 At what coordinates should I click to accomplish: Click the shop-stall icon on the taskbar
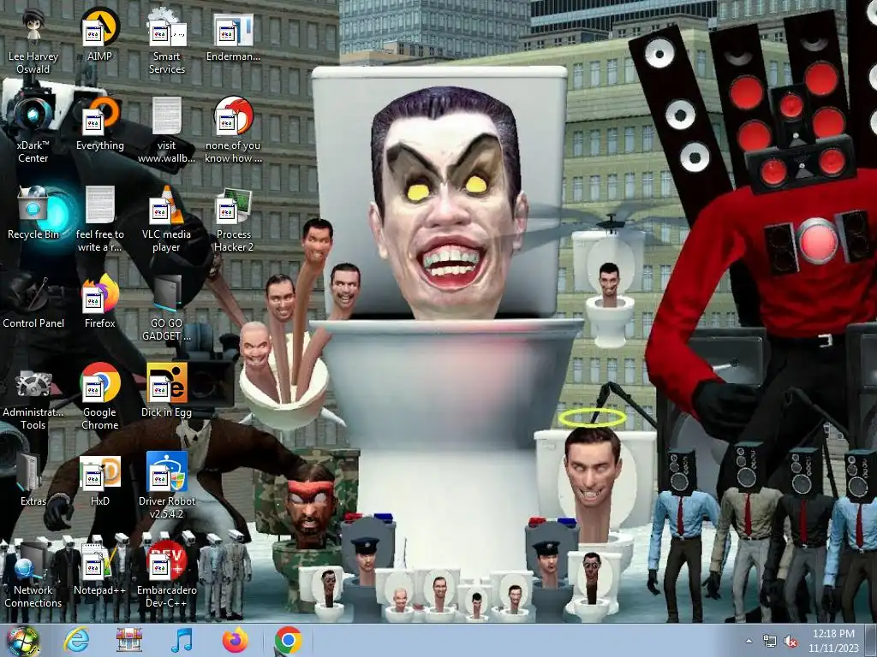128,640
